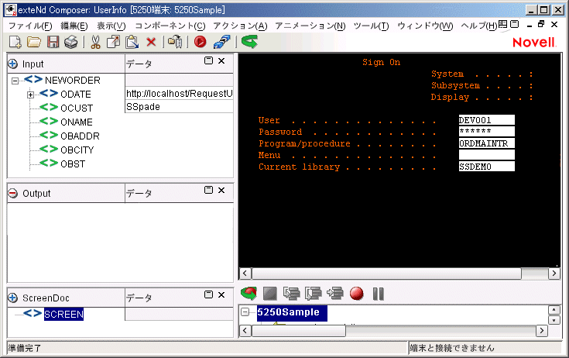Maximize the ScreenDoc panel
Screen dimensions: 569x358
point(209,294)
